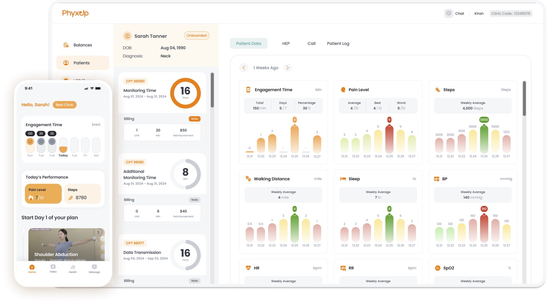Viewport: 547px width, 304px height.
Task: Go to previous week with left chevron
Action: point(244,68)
